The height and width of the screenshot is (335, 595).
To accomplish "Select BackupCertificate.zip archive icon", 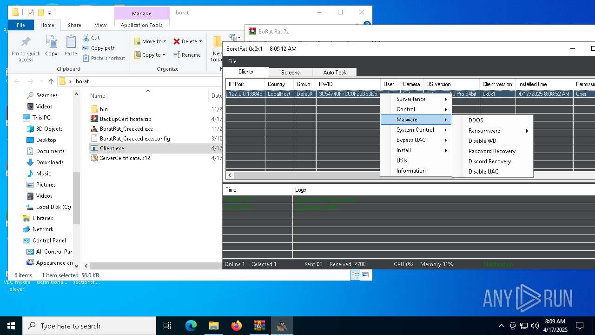I will click(x=94, y=119).
